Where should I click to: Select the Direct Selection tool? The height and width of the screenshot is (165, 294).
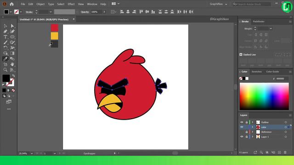(x=12, y=26)
